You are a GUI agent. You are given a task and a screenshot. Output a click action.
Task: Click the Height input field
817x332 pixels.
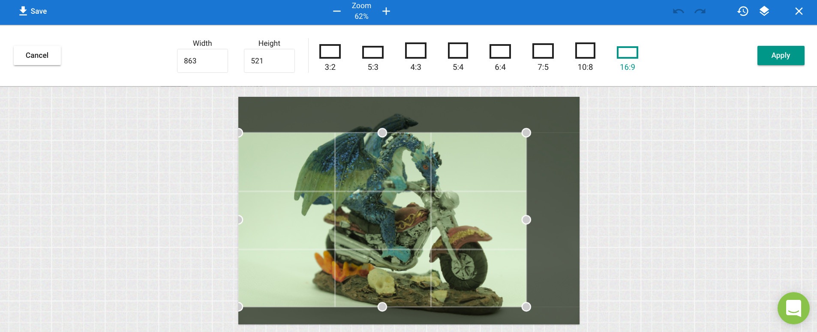point(269,61)
